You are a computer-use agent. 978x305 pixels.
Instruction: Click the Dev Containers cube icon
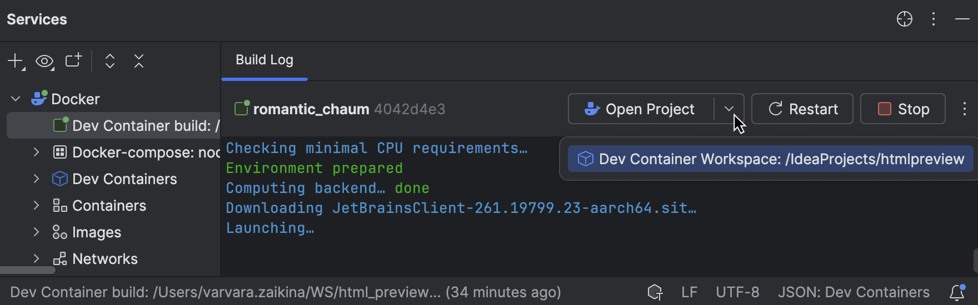60,179
